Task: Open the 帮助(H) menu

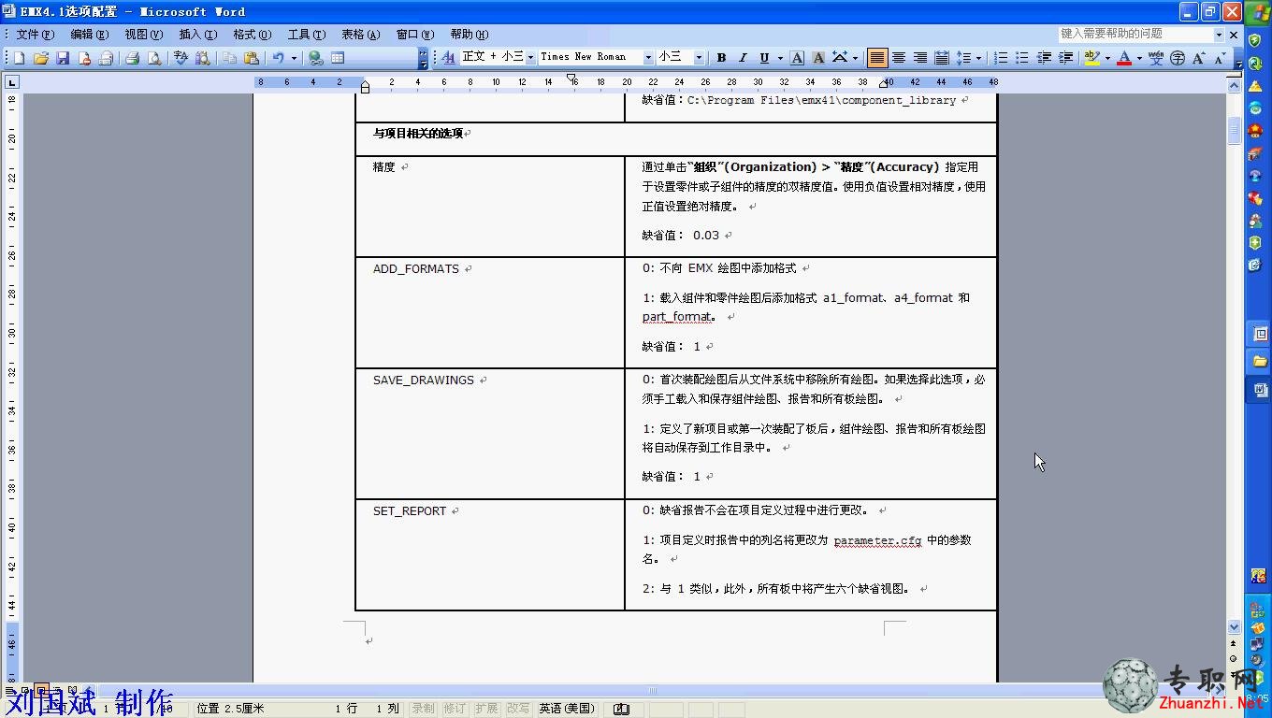Action: click(x=469, y=35)
